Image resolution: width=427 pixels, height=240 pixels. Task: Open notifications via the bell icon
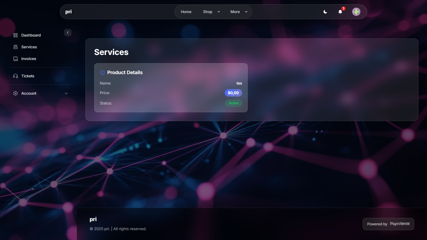pos(340,12)
